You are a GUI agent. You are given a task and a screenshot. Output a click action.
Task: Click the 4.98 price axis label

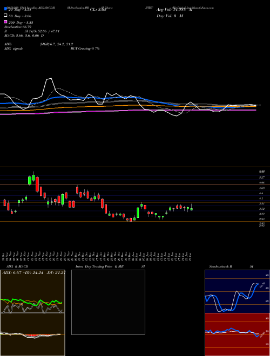pyautogui.click(x=261, y=183)
